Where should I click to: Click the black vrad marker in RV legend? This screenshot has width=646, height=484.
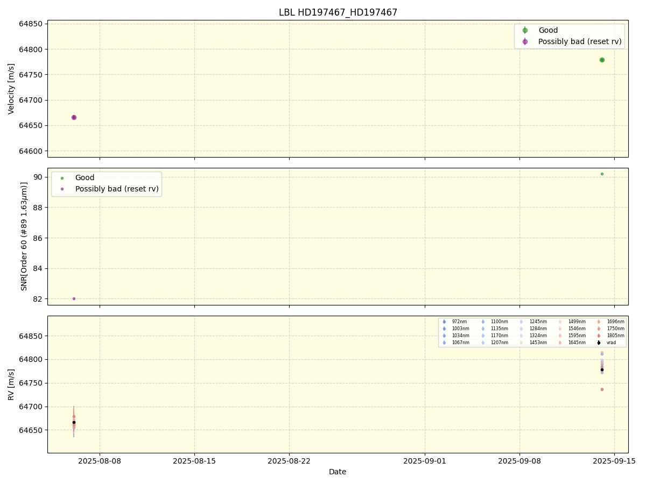pos(599,342)
